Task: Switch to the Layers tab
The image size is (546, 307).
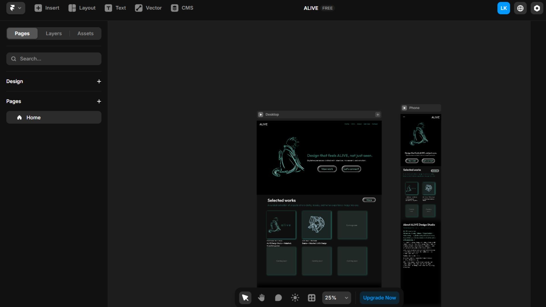Action: click(x=53, y=34)
